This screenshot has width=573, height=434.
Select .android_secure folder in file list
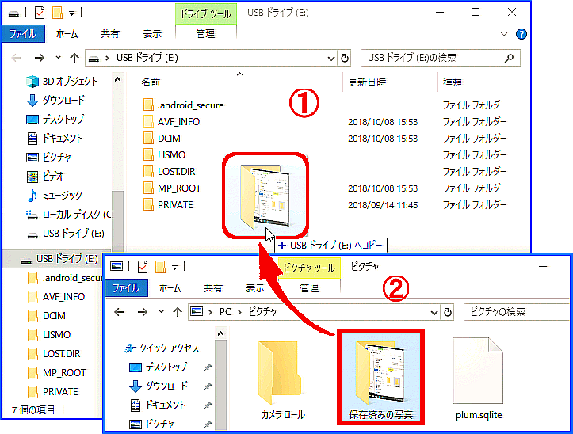[x=183, y=105]
